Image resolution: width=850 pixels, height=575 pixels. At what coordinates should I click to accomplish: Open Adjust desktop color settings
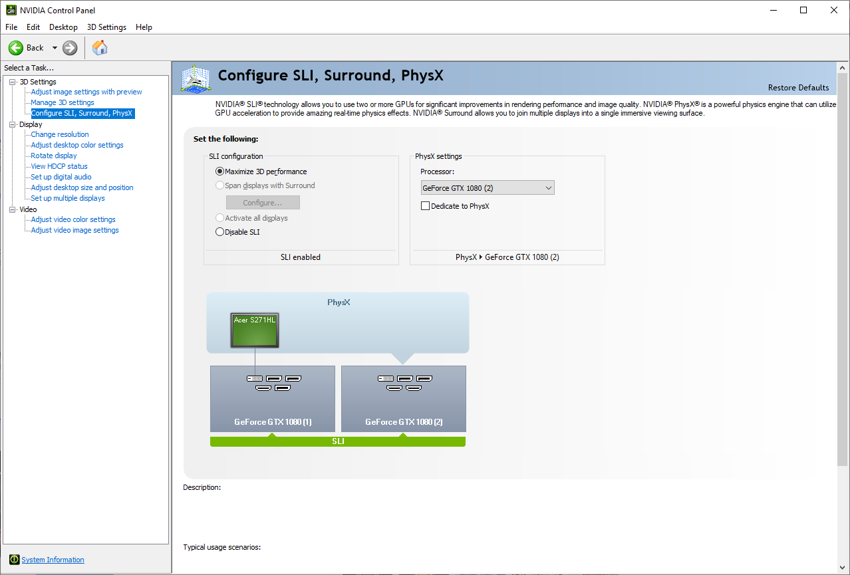77,145
